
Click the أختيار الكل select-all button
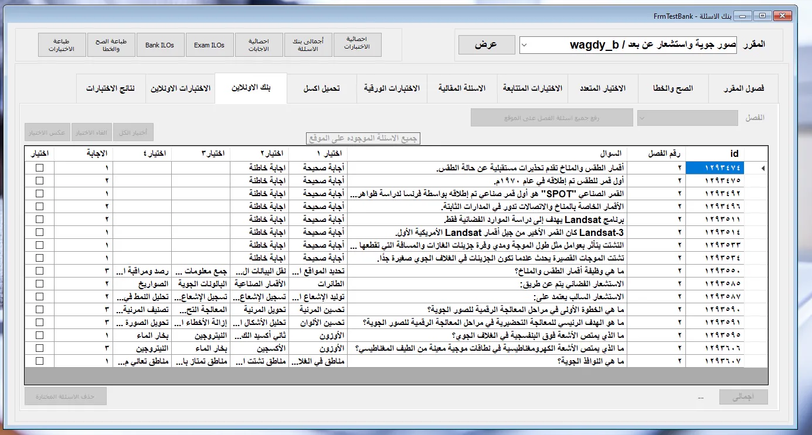pyautogui.click(x=133, y=132)
